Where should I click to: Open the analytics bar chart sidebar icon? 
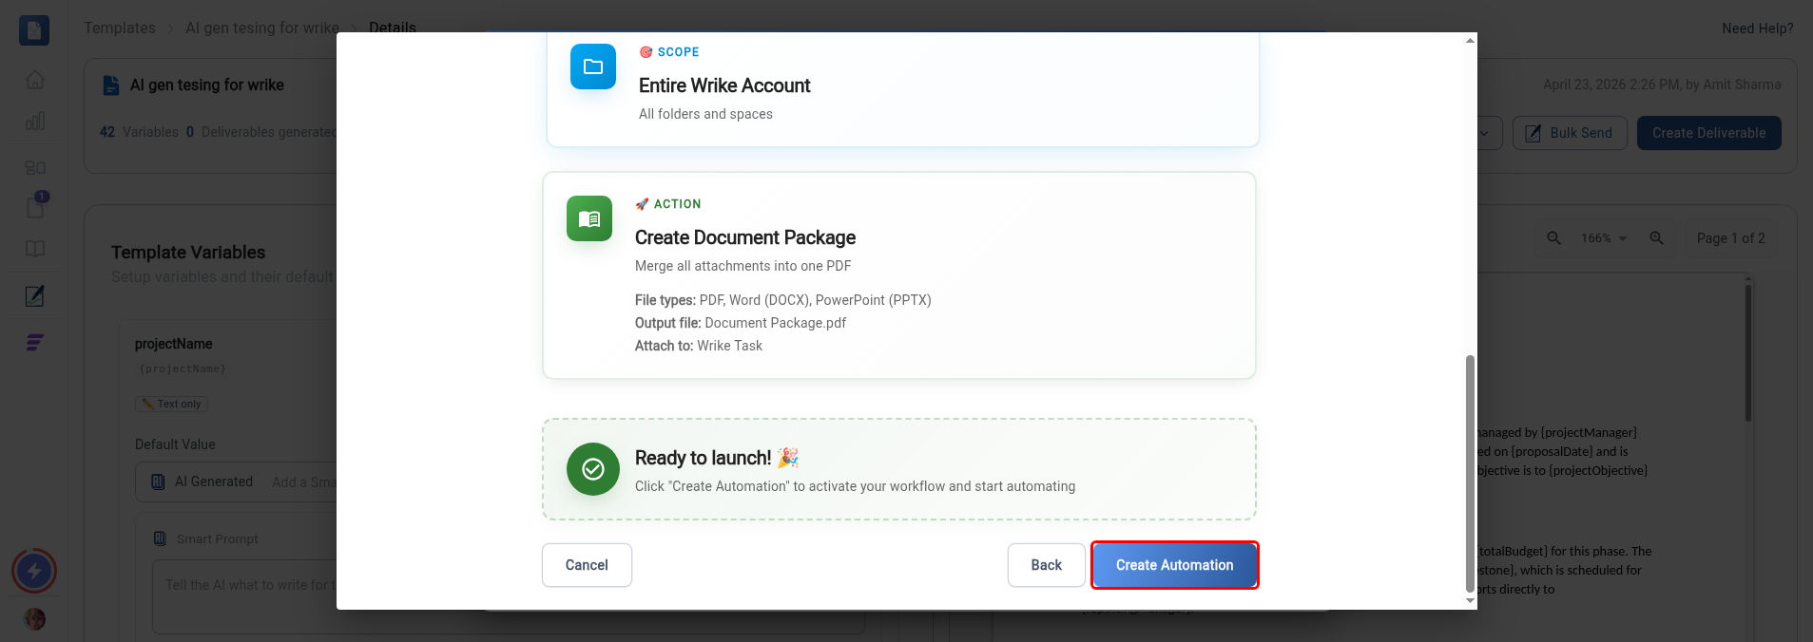click(x=35, y=122)
